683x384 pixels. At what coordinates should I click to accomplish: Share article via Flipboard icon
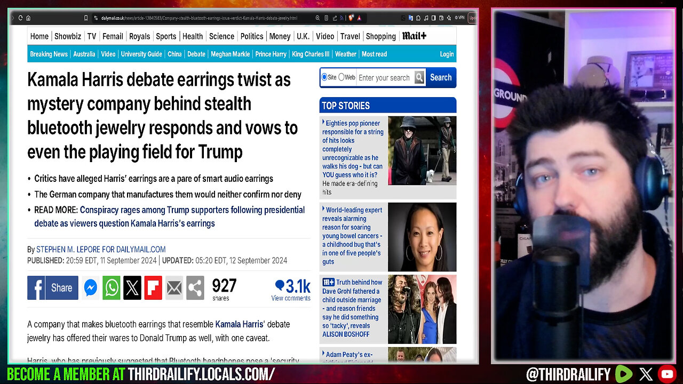pos(153,288)
